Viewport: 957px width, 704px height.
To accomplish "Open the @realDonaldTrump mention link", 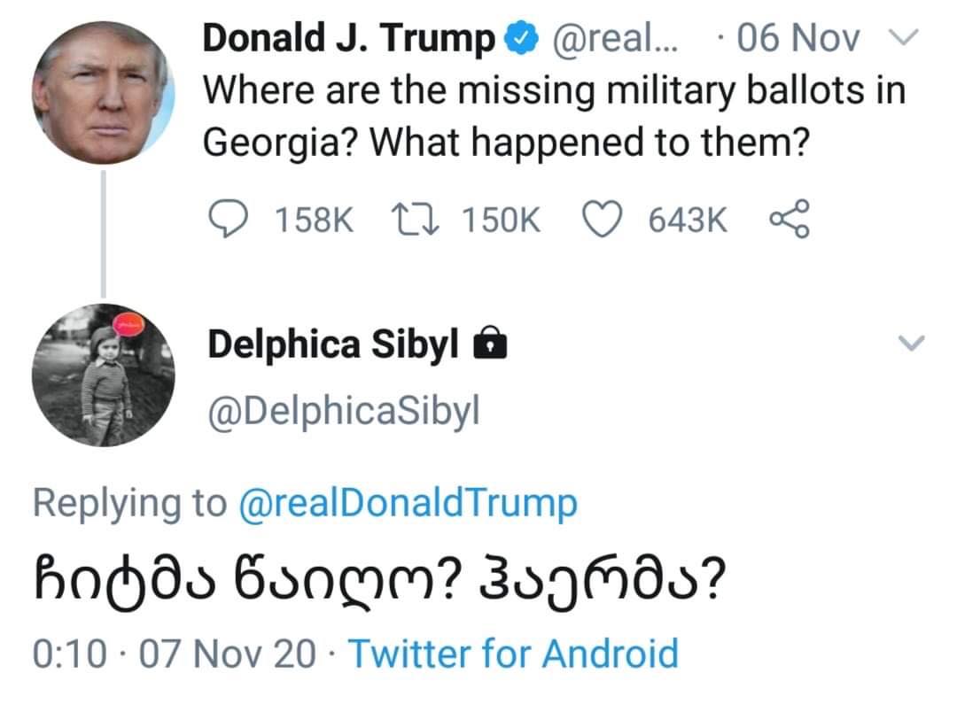I will coord(408,503).
